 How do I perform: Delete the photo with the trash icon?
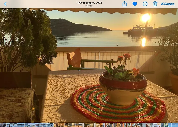155,4
